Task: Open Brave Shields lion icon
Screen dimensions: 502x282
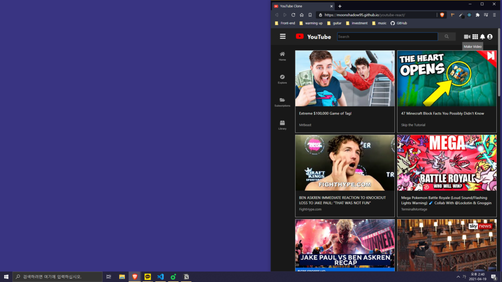Action: (x=442, y=15)
